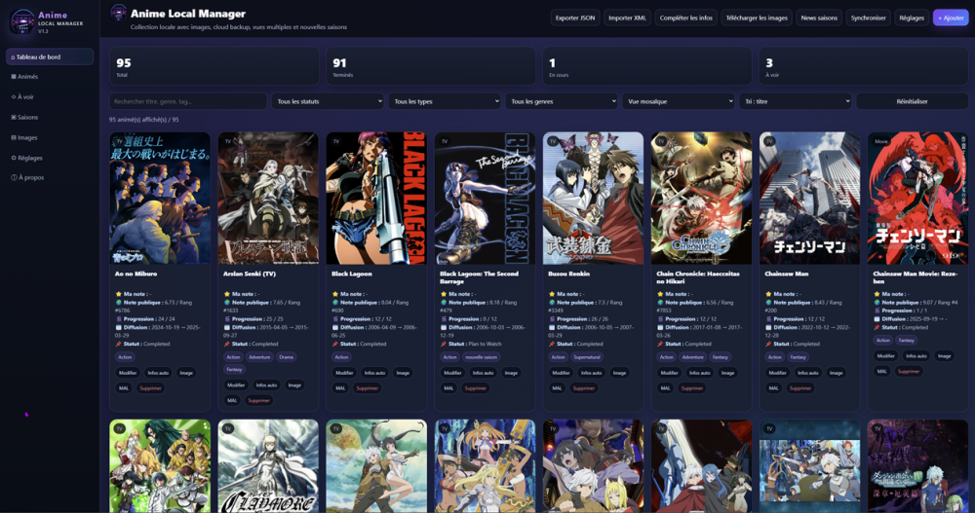The width and height of the screenshot is (975, 513).
Task: Click the 1 En cours stat card
Action: click(x=647, y=66)
